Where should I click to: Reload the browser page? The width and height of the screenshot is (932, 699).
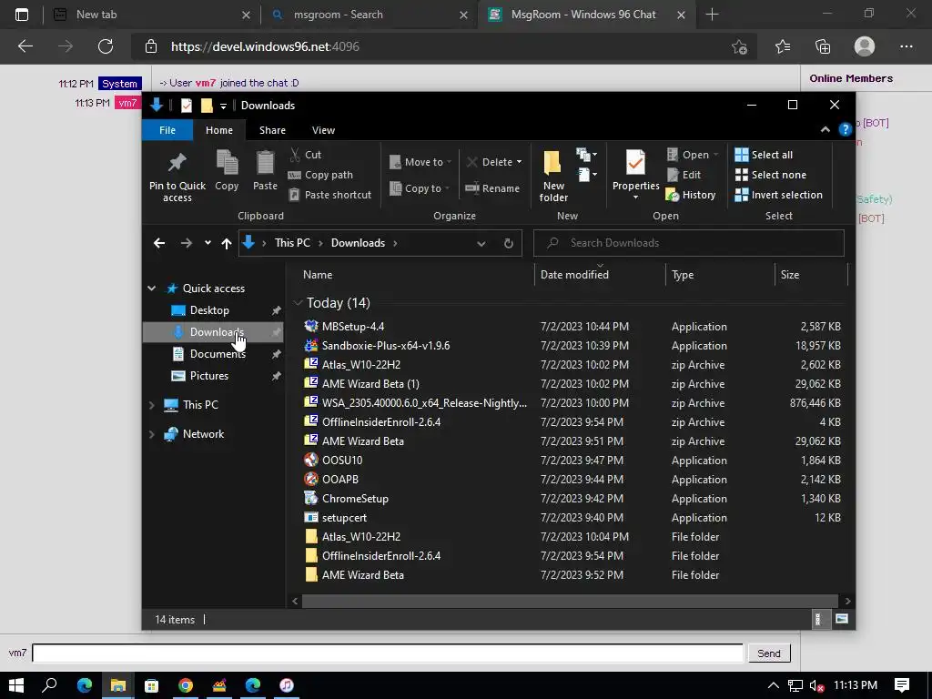tap(106, 46)
